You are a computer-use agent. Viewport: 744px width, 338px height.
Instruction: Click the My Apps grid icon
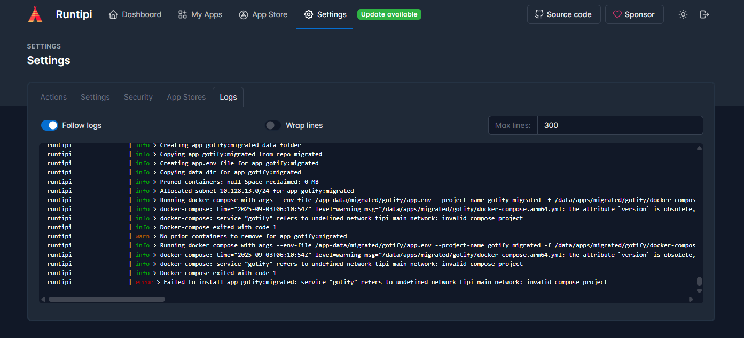(183, 14)
